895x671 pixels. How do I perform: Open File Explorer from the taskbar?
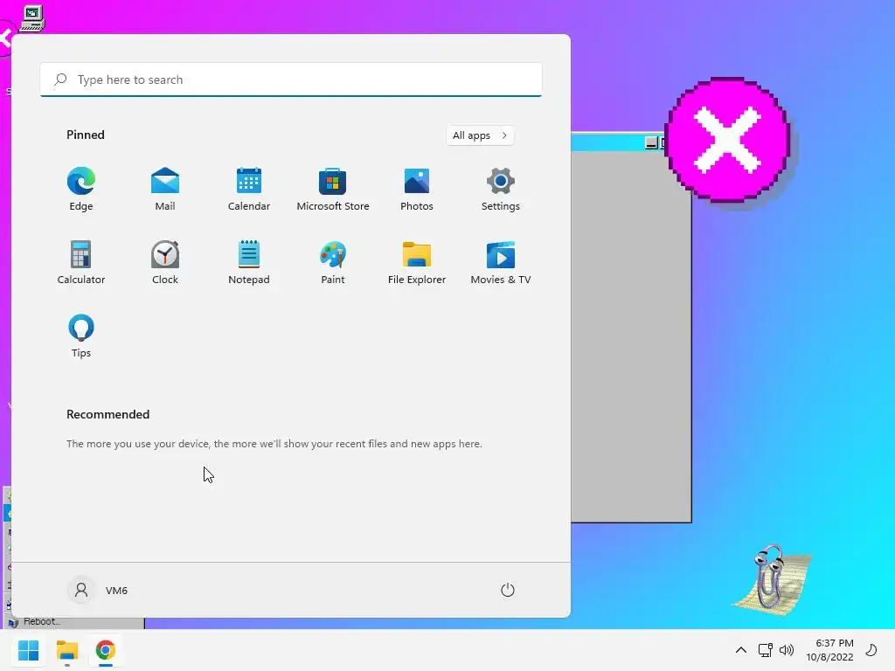click(67, 650)
